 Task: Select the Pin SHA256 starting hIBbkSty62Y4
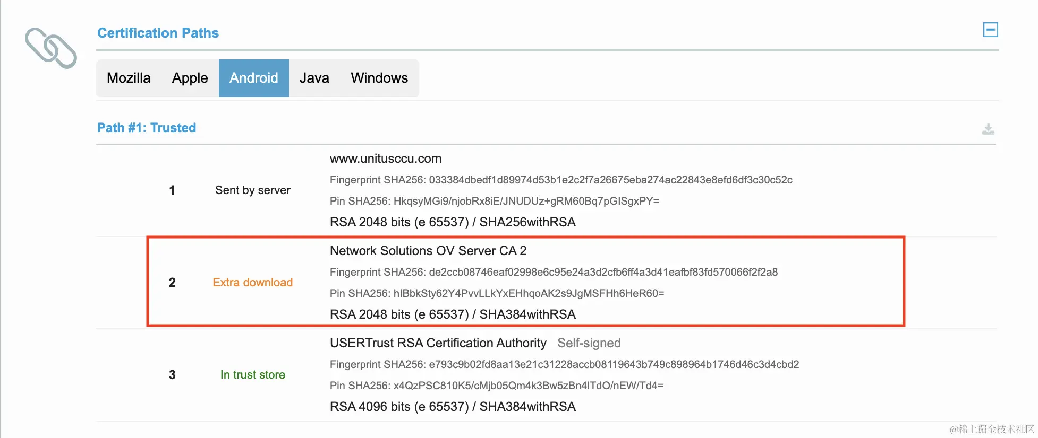coord(497,293)
